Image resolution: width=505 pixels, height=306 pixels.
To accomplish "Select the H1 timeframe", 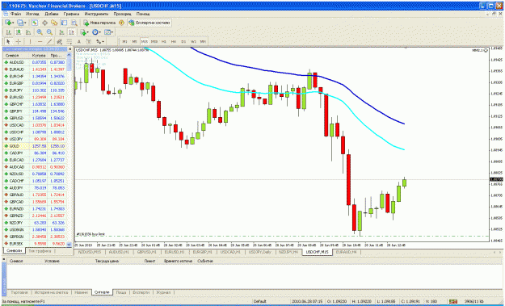I will tap(164, 41).
